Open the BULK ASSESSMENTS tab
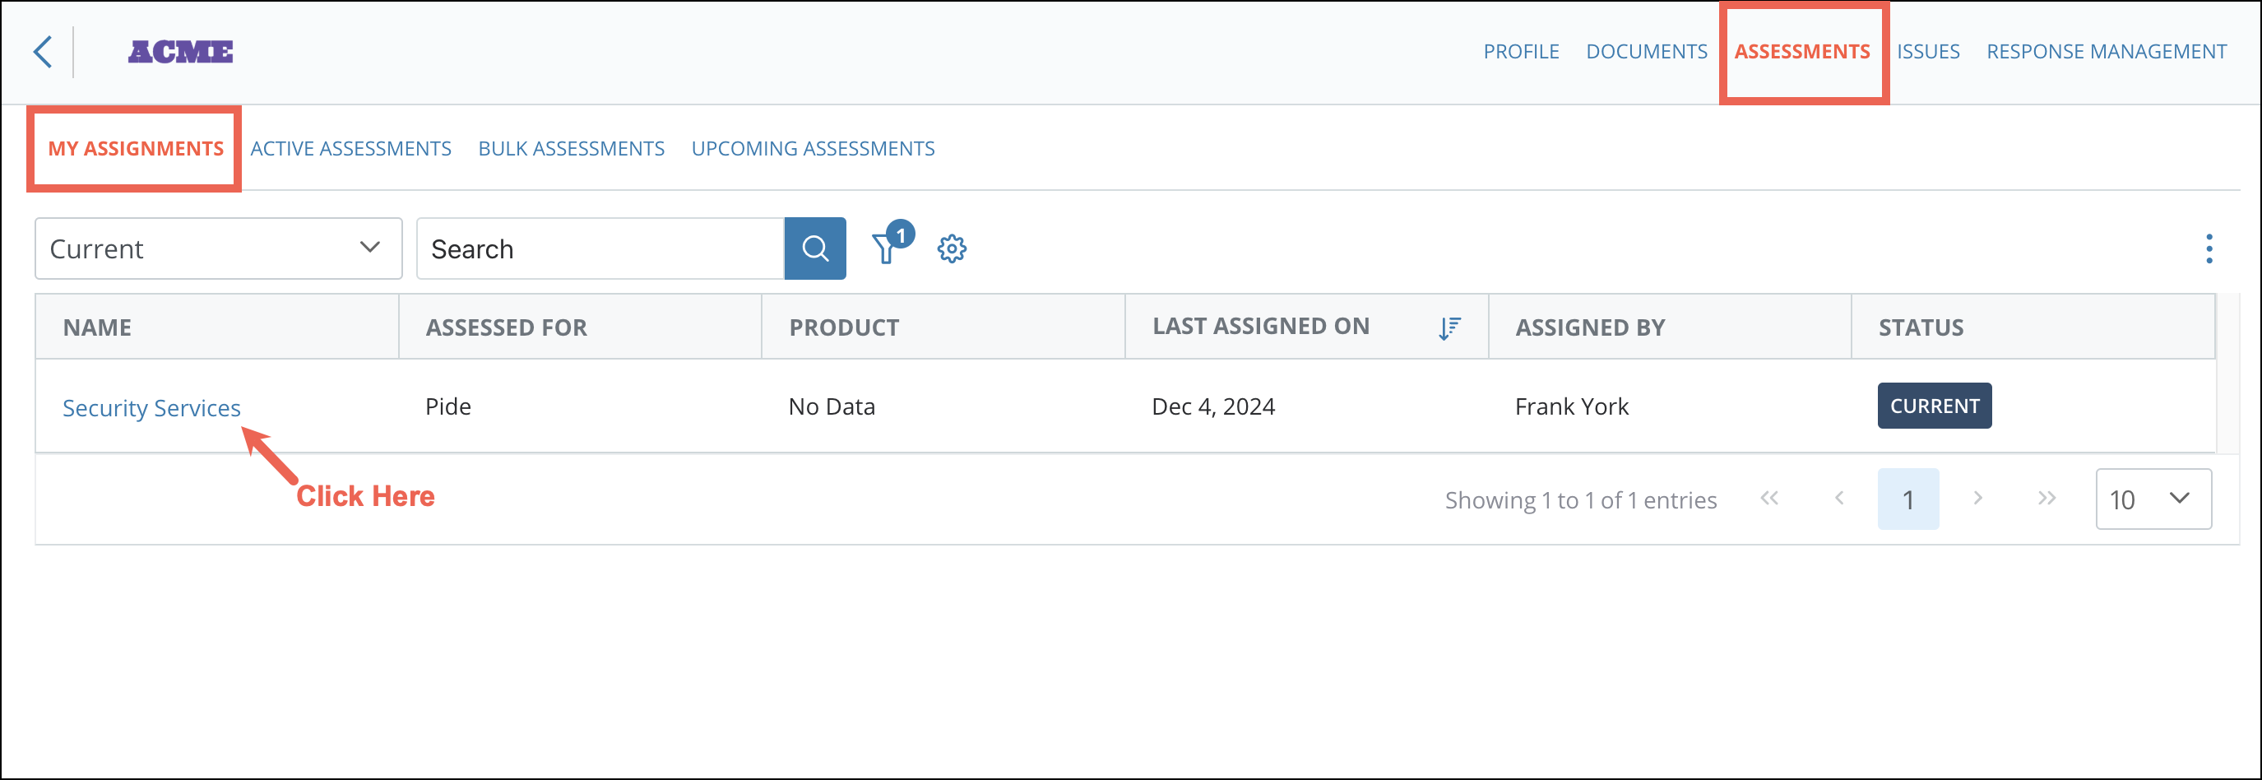This screenshot has width=2262, height=780. point(571,147)
